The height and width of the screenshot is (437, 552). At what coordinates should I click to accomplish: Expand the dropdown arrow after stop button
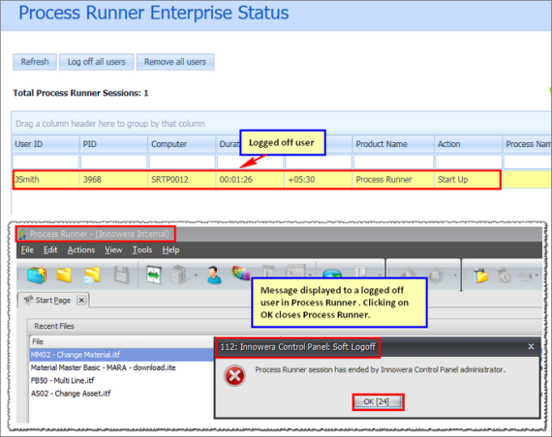(455, 276)
